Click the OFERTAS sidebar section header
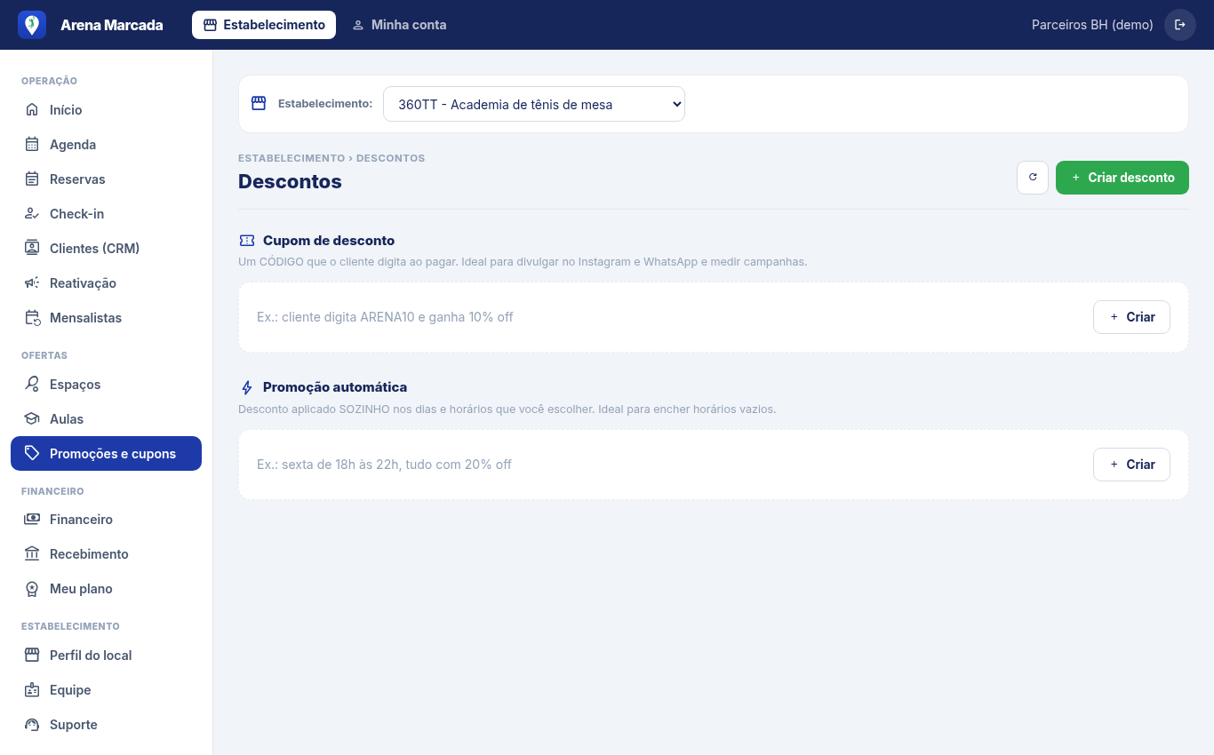The height and width of the screenshot is (755, 1214). 44,355
